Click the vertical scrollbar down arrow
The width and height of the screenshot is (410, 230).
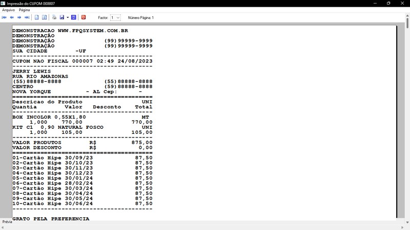[407, 222]
